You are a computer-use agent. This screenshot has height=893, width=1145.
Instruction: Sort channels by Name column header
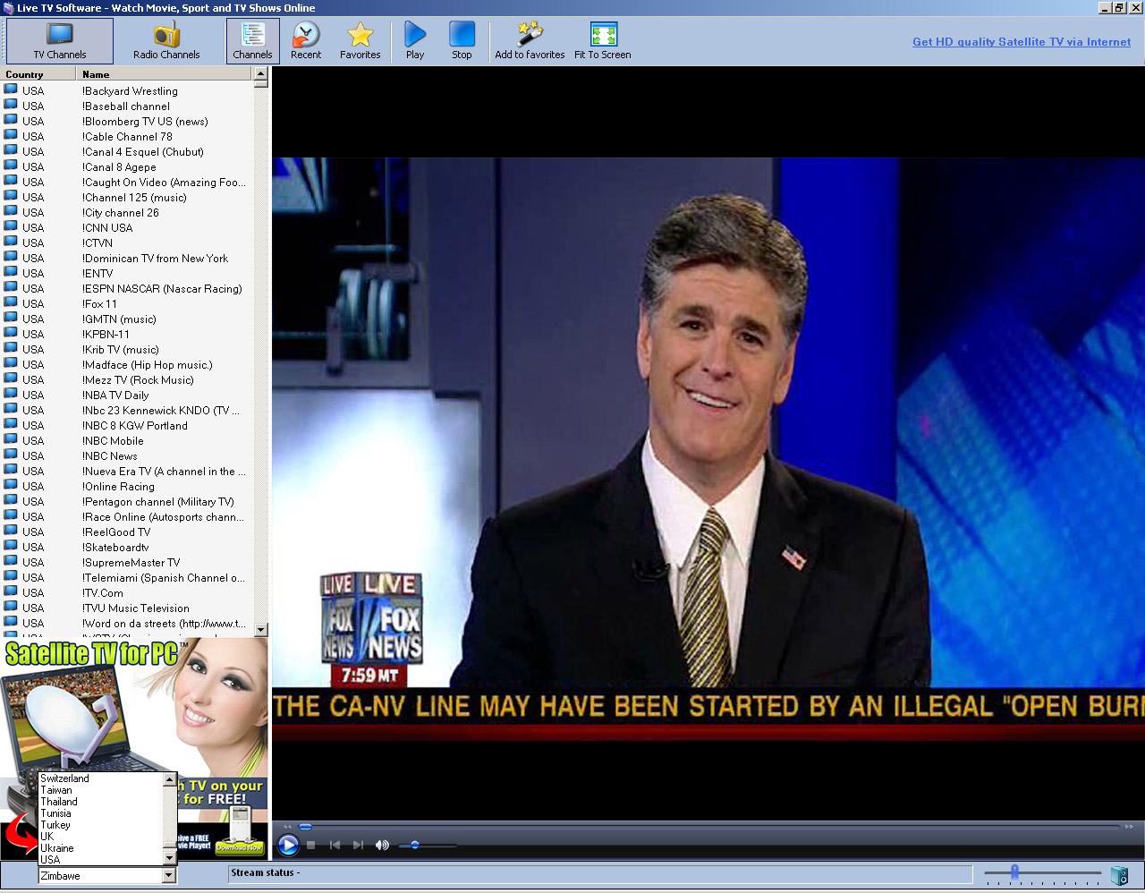point(165,74)
